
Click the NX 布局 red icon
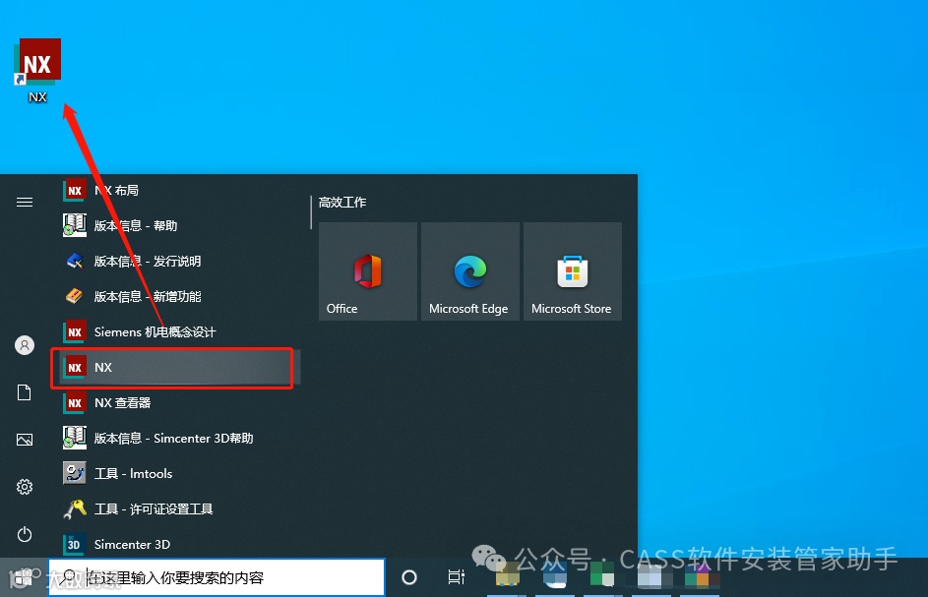click(75, 190)
